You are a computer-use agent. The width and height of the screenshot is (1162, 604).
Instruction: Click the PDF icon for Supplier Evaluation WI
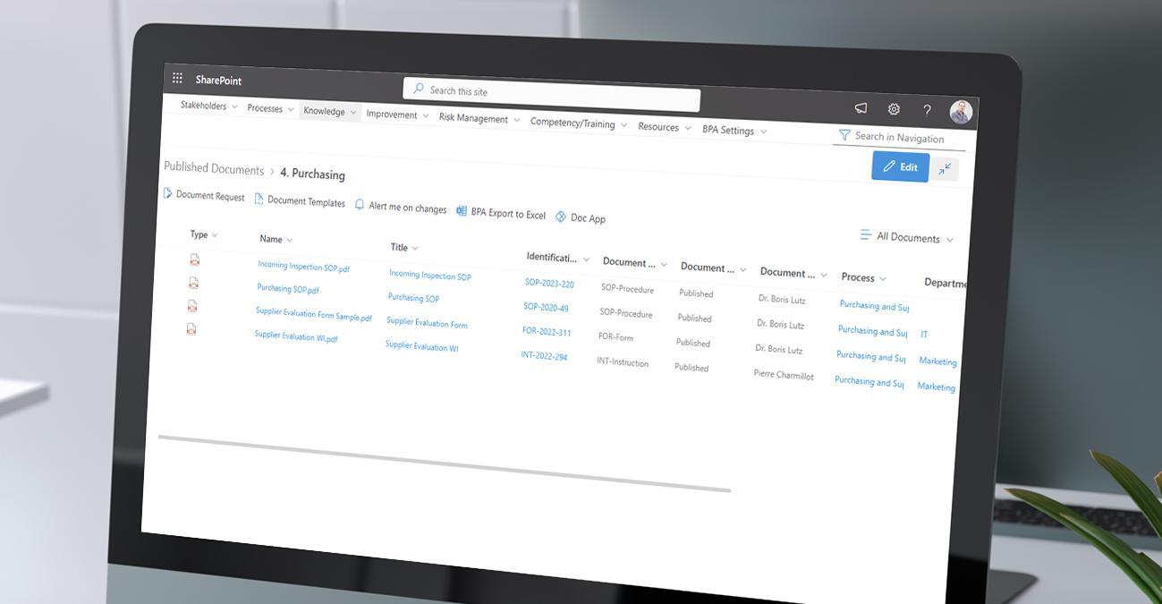tap(191, 328)
